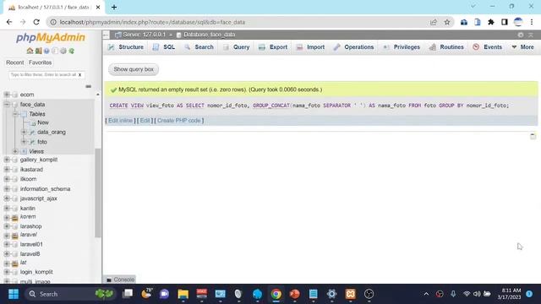Open the login_komplit database
Image resolution: width=541 pixels, height=304 pixels.
(x=36, y=272)
